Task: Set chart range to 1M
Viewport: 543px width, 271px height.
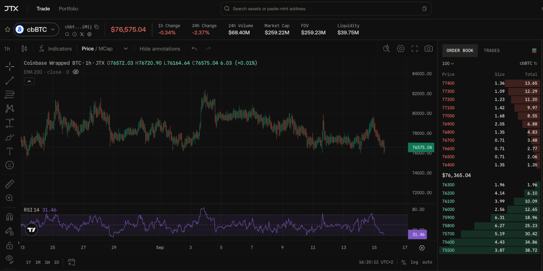Action: [38, 262]
